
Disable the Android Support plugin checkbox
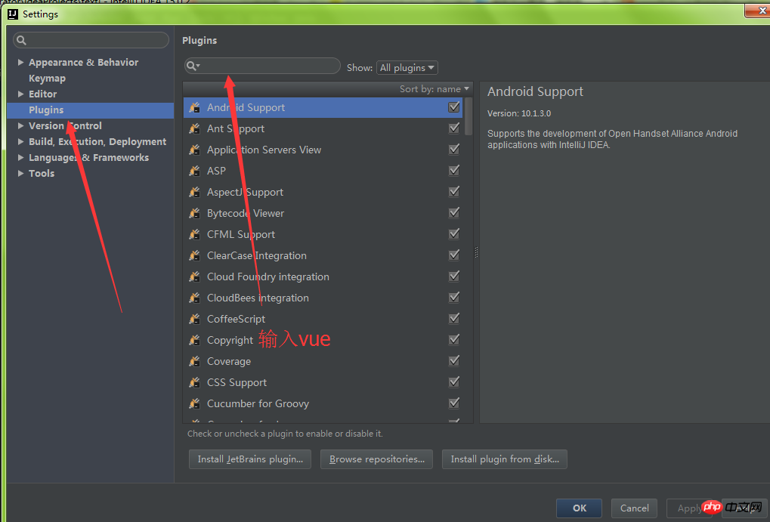(454, 107)
